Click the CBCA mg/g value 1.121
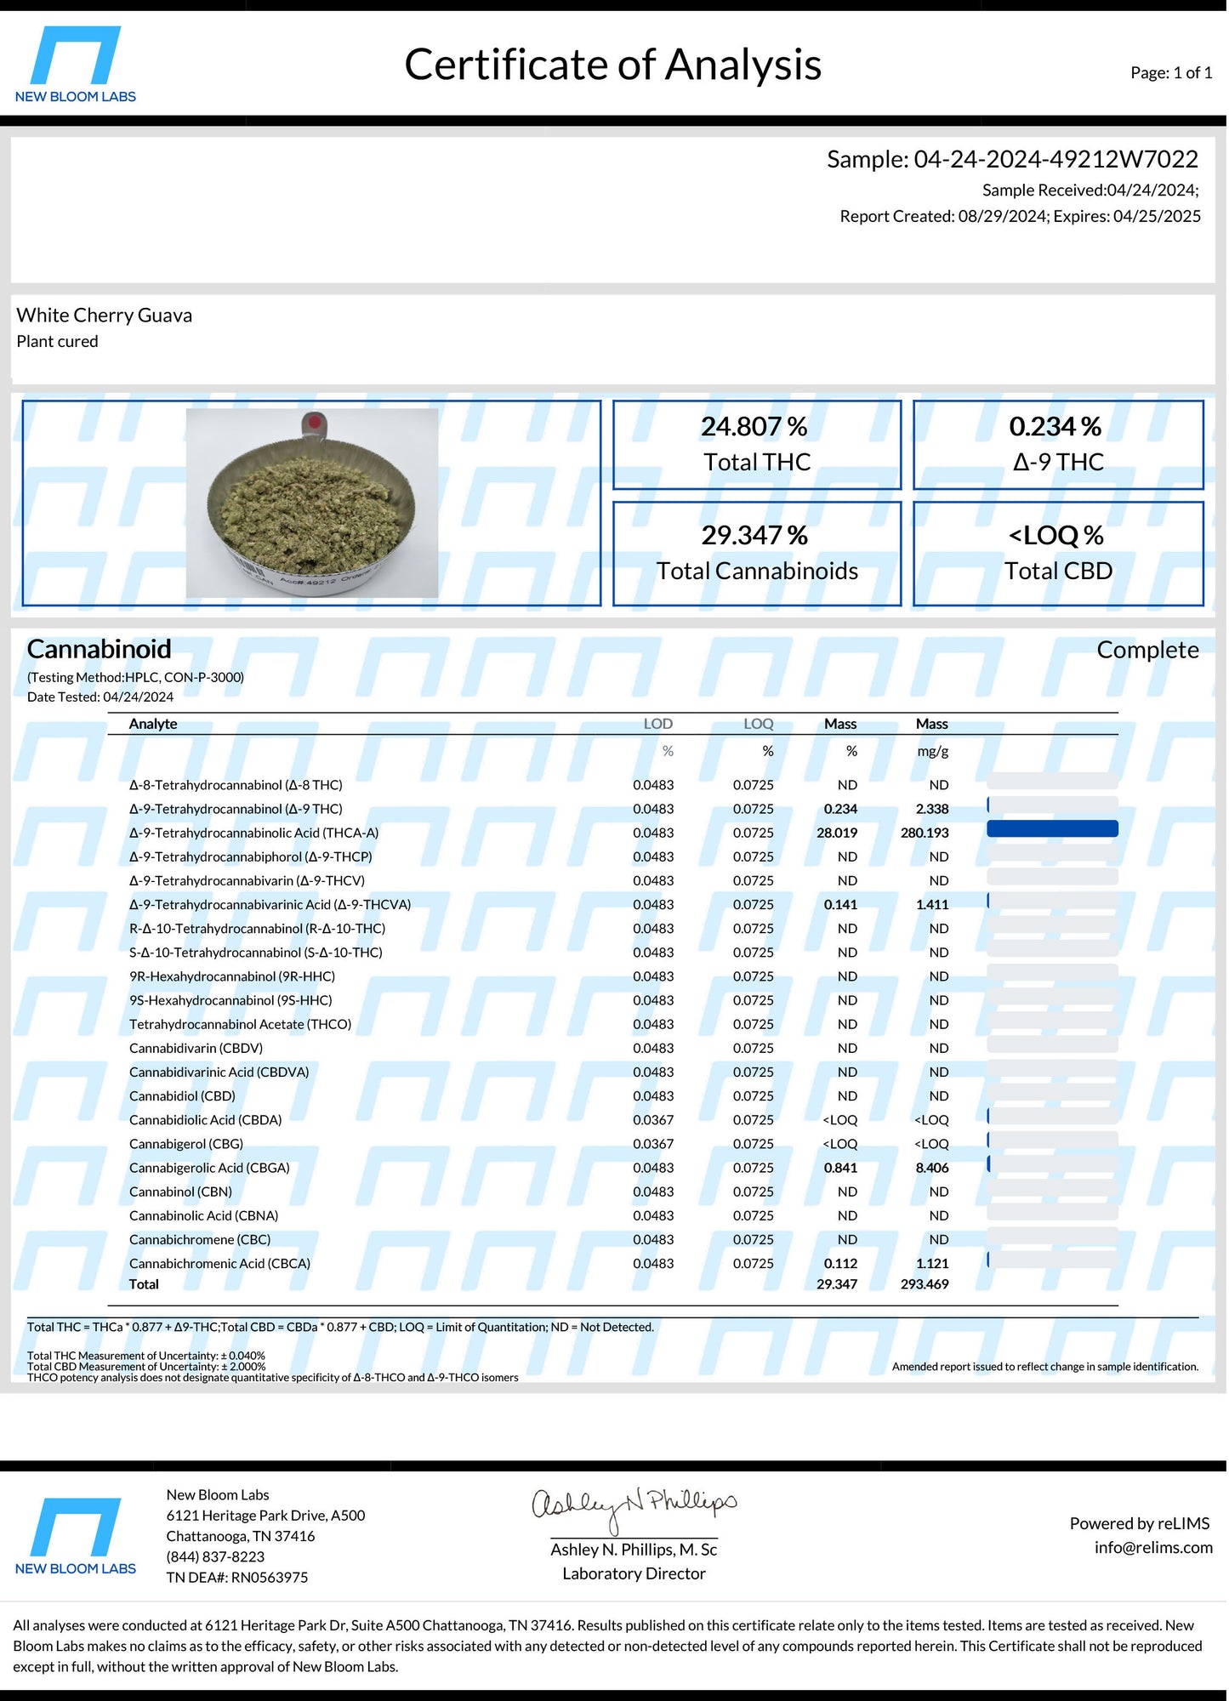Screen dimensions: 1229x1701 click(932, 1264)
